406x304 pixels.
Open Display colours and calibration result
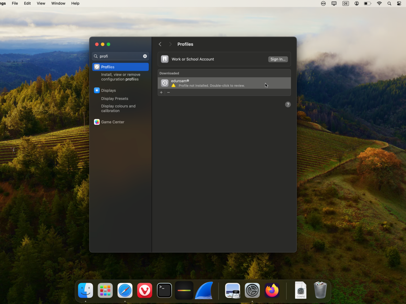(x=118, y=108)
